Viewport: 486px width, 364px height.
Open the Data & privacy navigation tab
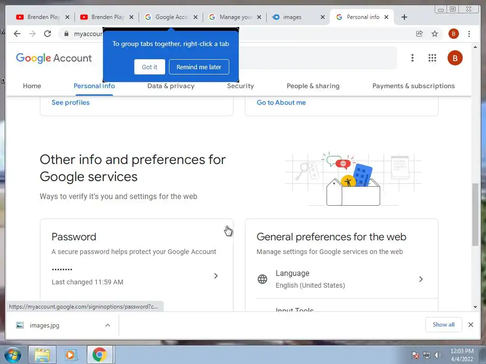[x=171, y=86]
